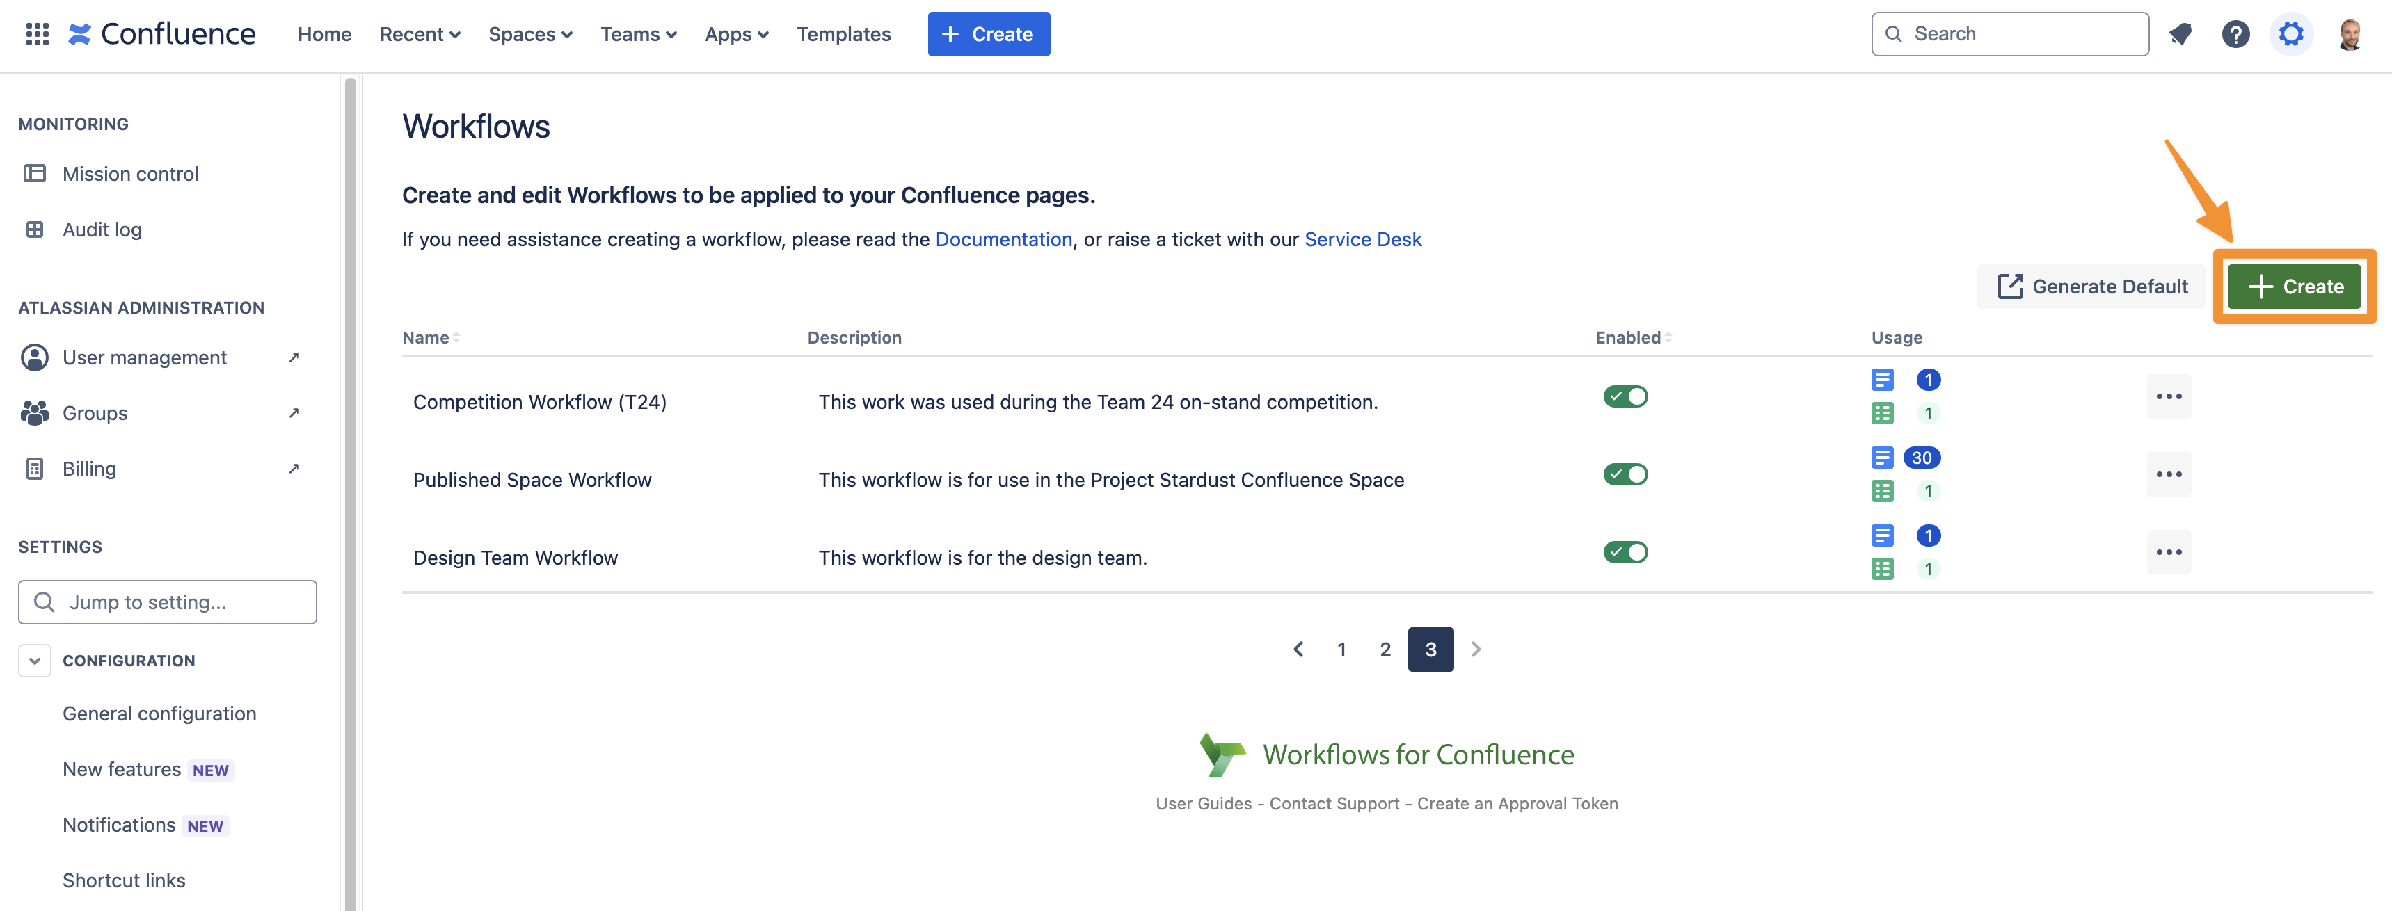2392x911 pixels.
Task: Open the Templates menu item
Action: (x=843, y=33)
